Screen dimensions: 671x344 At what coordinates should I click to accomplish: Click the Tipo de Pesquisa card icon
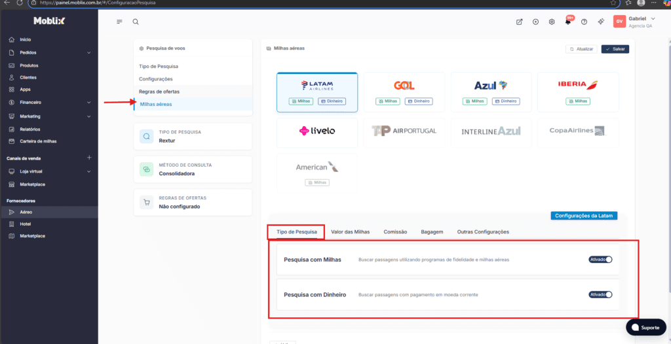(x=146, y=136)
